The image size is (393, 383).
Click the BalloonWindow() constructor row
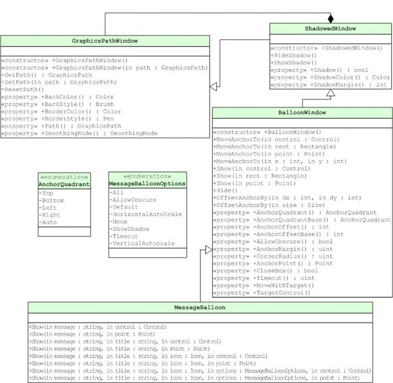[267, 132]
